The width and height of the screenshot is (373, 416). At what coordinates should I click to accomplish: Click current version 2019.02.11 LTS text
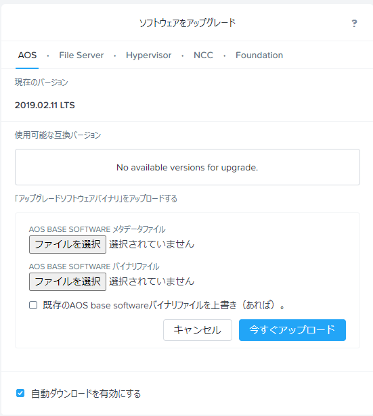[45, 106]
